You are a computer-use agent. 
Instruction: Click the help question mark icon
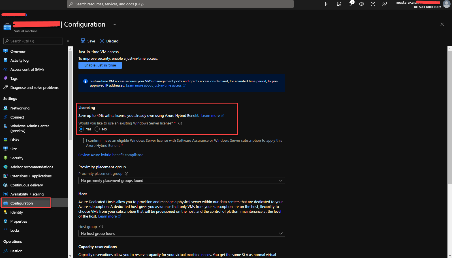373,4
